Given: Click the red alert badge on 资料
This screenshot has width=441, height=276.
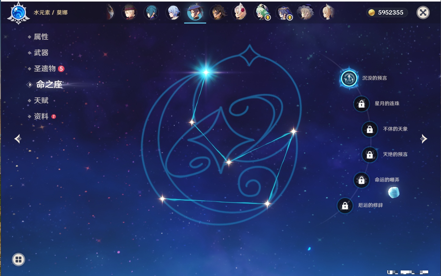Looking at the screenshot, I should tap(54, 116).
